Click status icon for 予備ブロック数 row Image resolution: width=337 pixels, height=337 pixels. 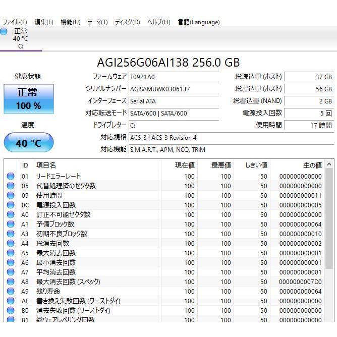point(11,224)
